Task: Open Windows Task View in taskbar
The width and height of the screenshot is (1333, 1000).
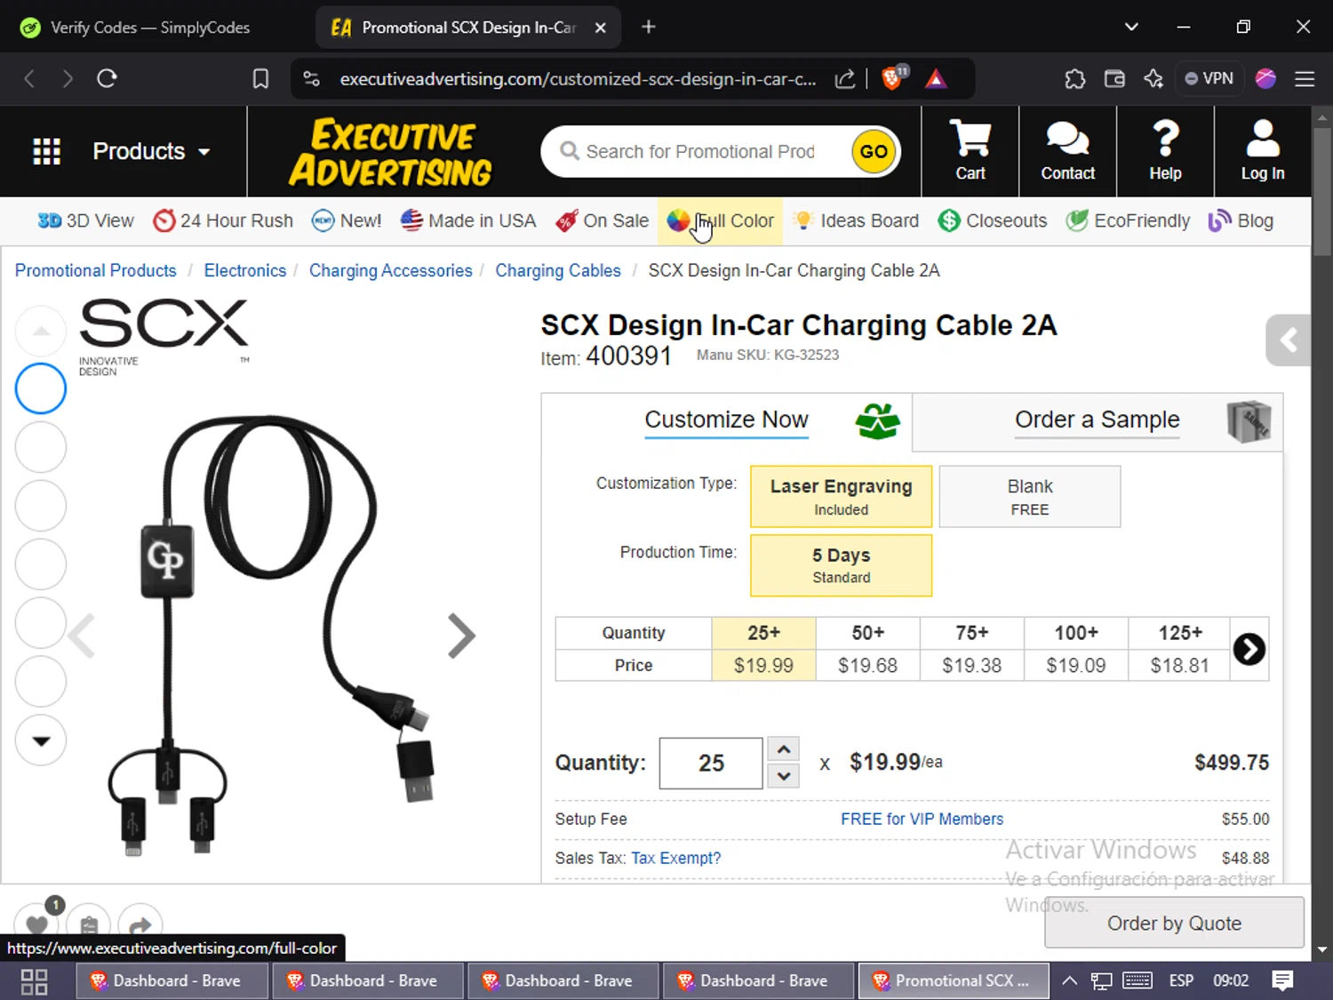Action: coord(34,981)
